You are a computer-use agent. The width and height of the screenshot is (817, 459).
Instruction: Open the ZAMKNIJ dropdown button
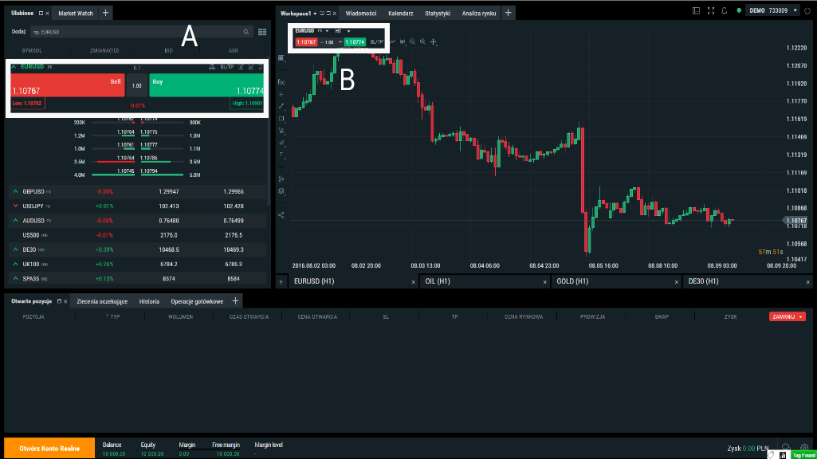[x=787, y=317]
